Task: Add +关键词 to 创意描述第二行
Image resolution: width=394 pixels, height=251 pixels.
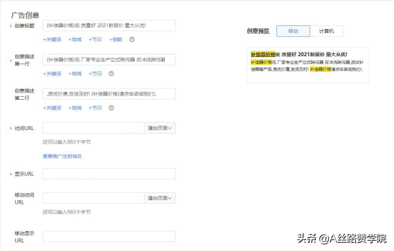Action: click(52, 108)
